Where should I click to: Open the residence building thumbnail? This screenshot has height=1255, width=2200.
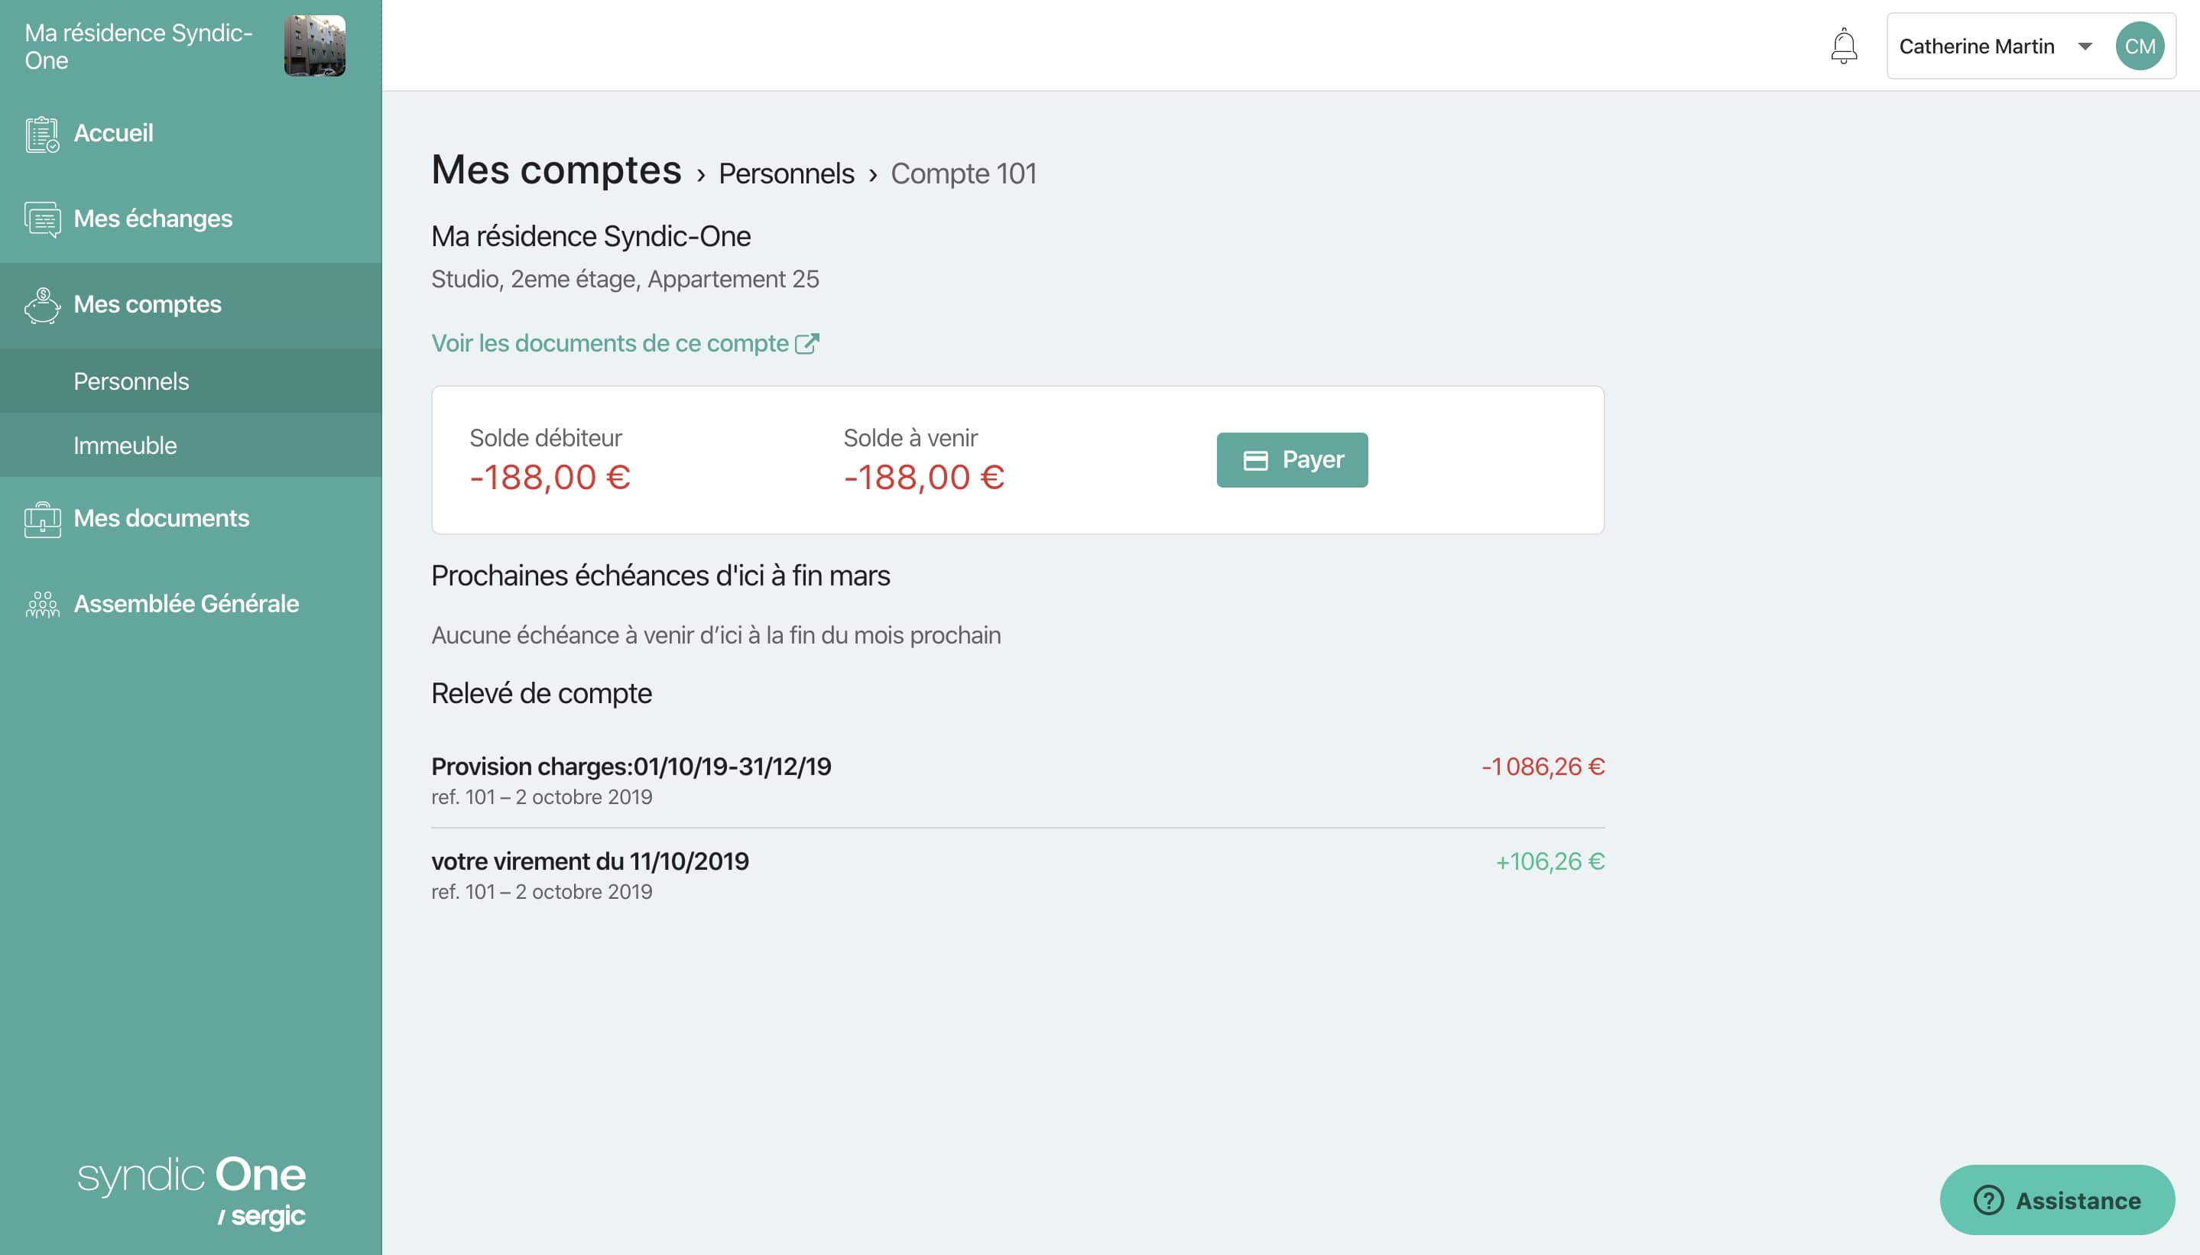pyautogui.click(x=315, y=46)
